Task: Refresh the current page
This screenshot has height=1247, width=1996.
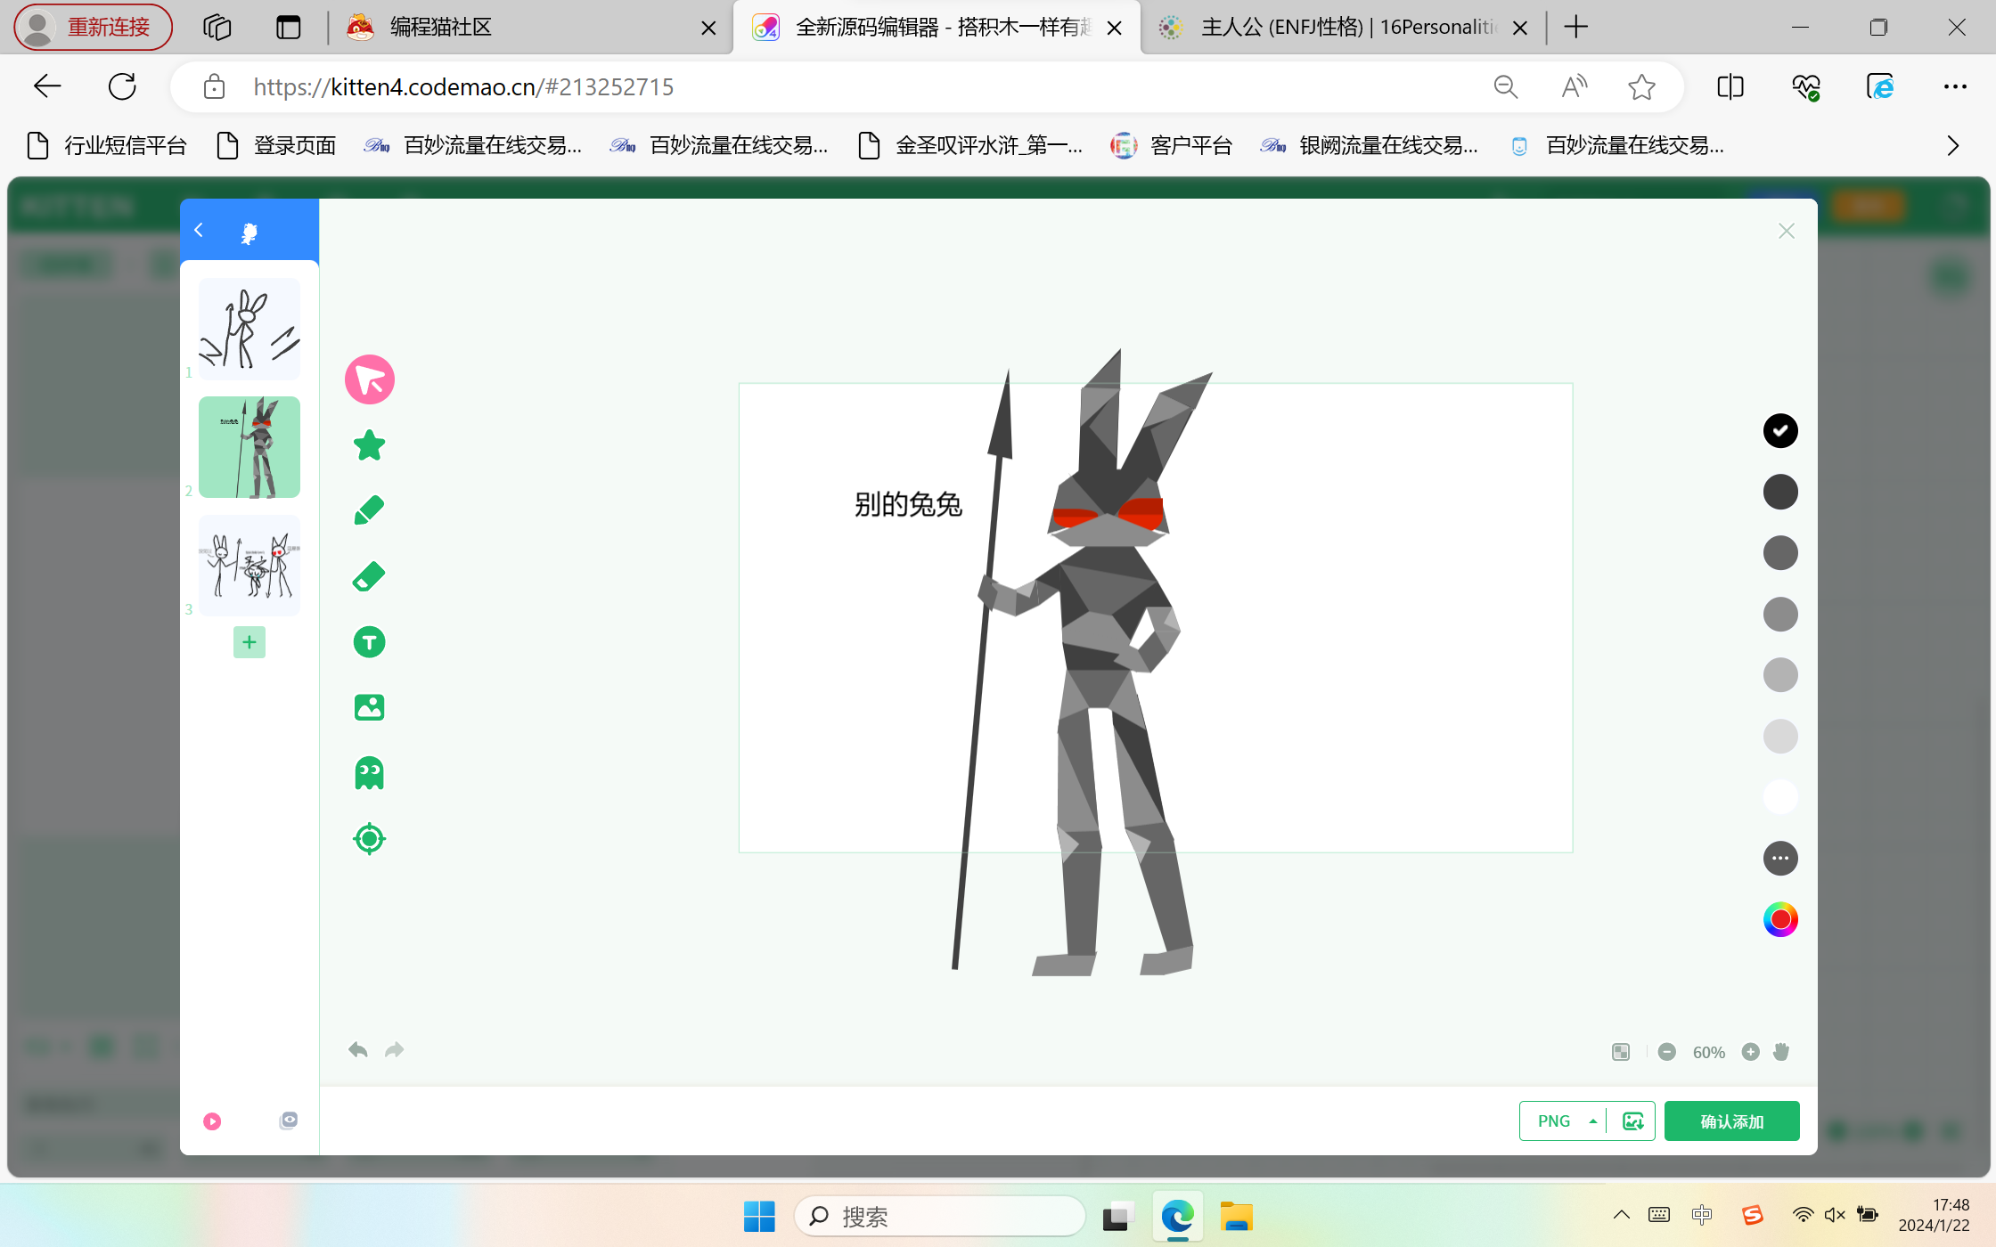Action: (122, 86)
